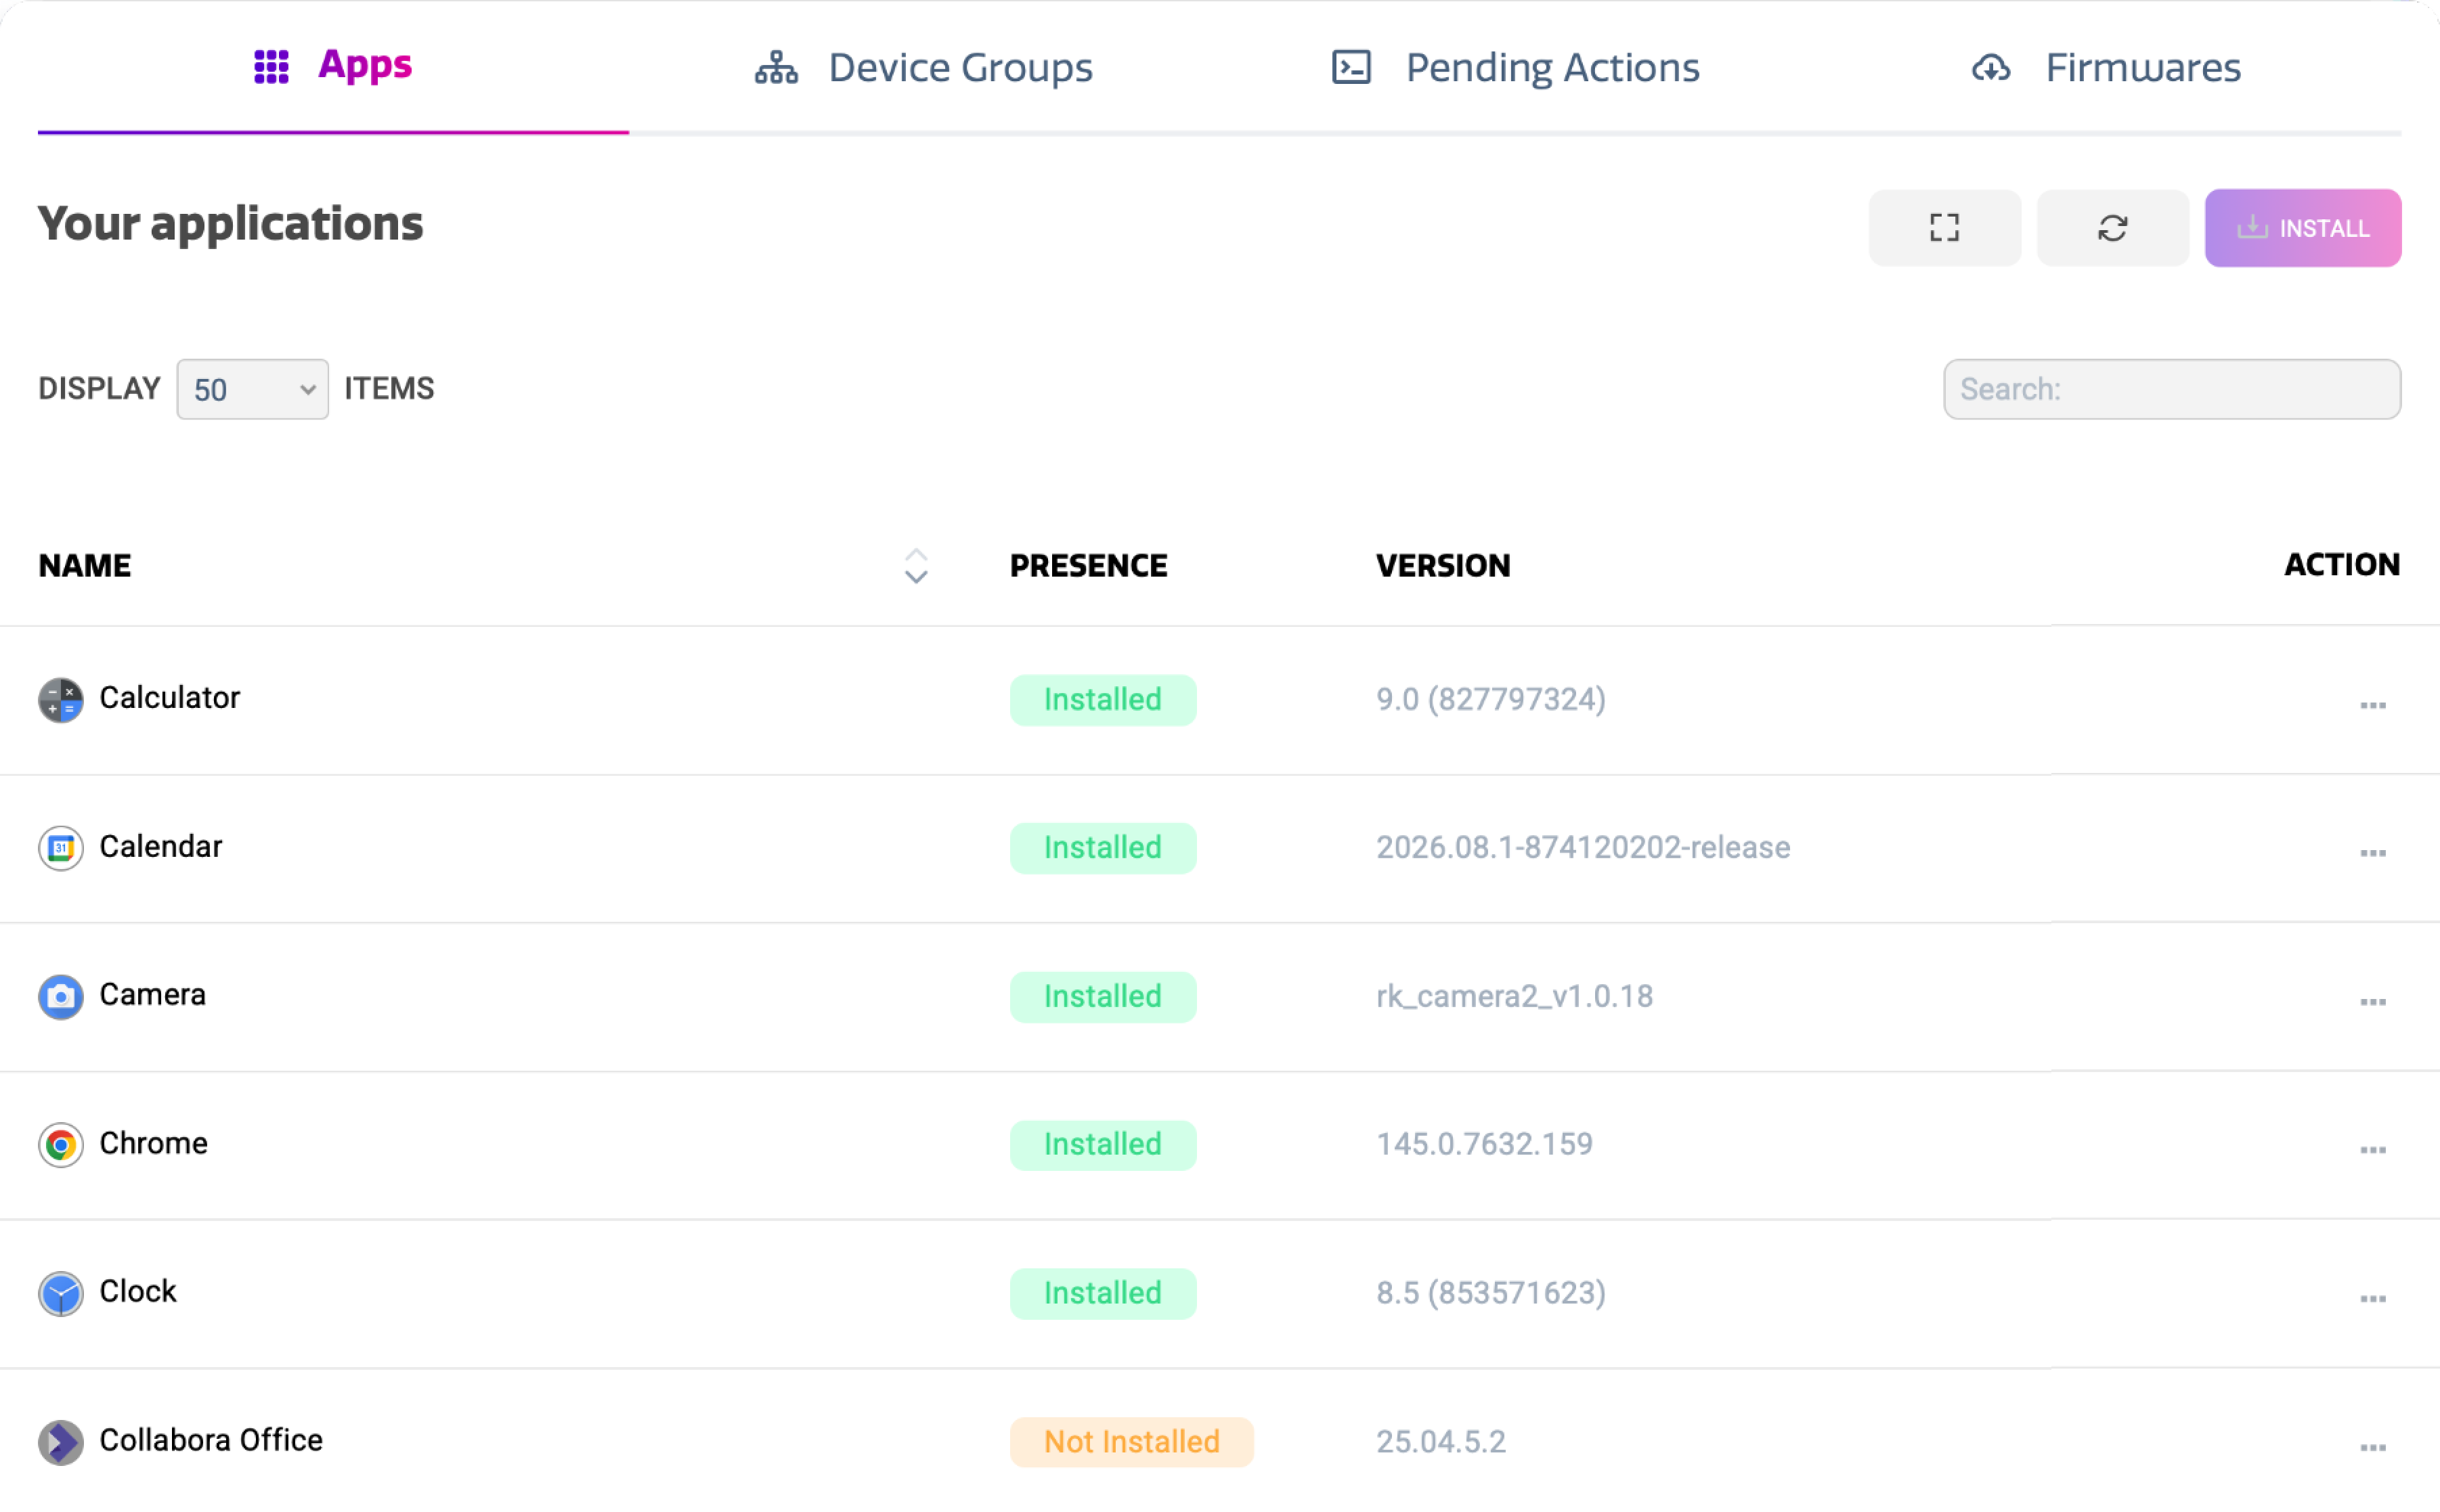The image size is (2440, 1512).
Task: Click the Clock app icon
Action: pos(61,1293)
